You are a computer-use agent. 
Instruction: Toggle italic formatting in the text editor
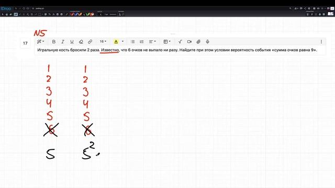tap(63, 42)
